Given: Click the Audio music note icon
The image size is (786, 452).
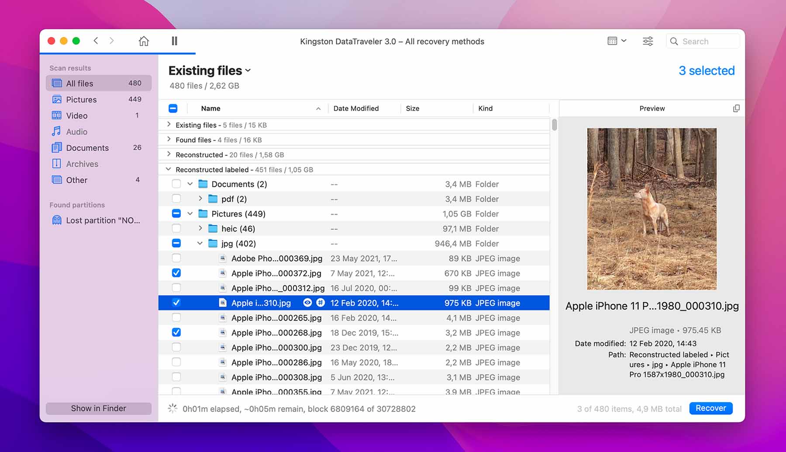Looking at the screenshot, I should tap(56, 131).
